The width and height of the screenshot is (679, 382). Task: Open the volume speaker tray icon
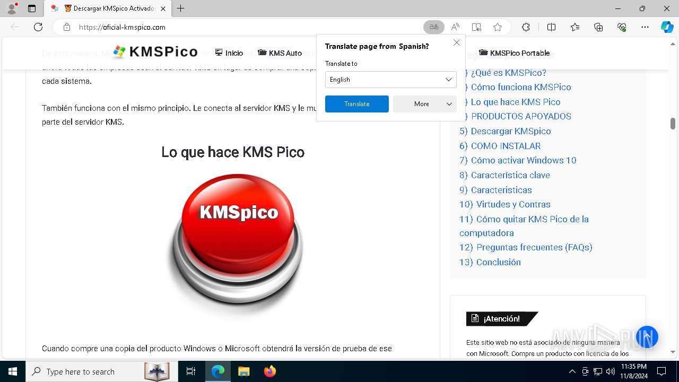pos(611,371)
